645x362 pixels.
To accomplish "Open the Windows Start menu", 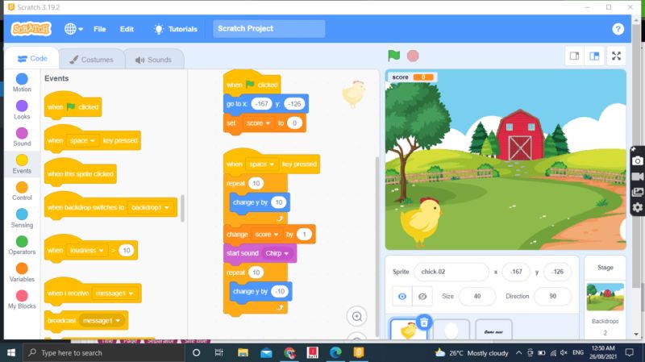I will [11, 352].
